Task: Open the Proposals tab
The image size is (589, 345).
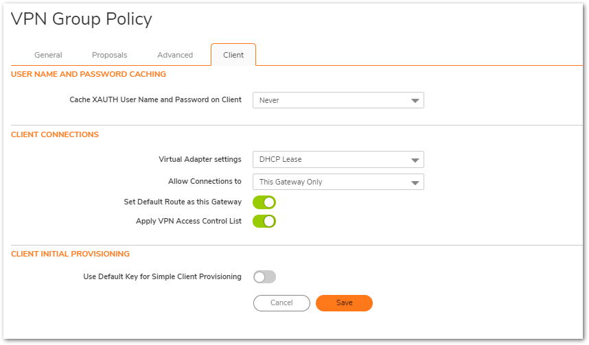Action: (x=109, y=55)
